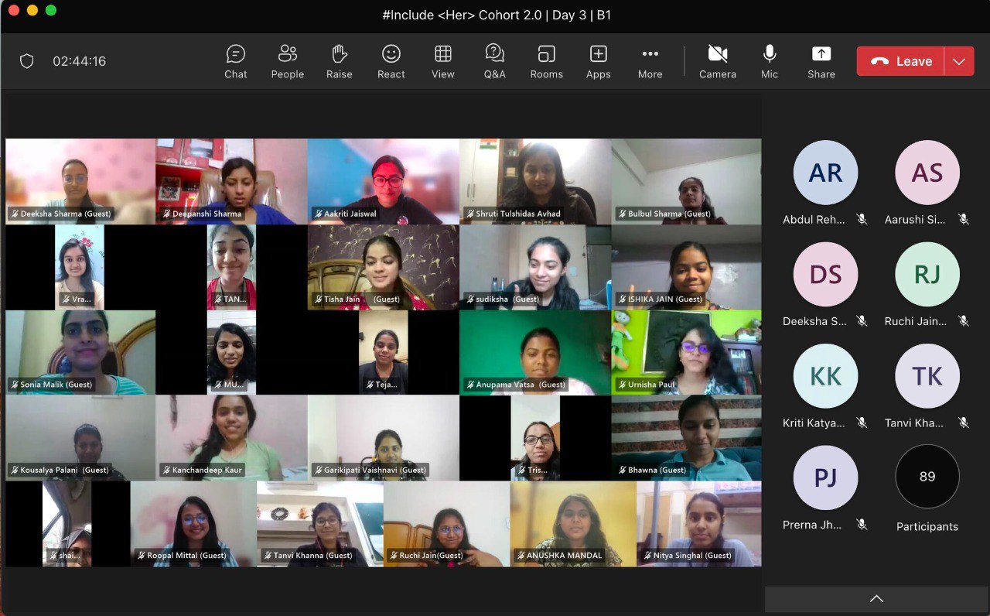Select Urnisha Paul's video tile
The image size is (990, 616).
click(687, 353)
